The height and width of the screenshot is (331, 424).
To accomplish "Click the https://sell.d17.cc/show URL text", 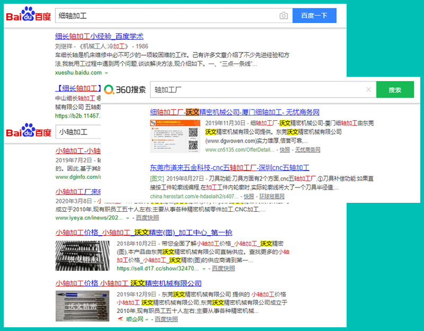I will click(x=157, y=269).
